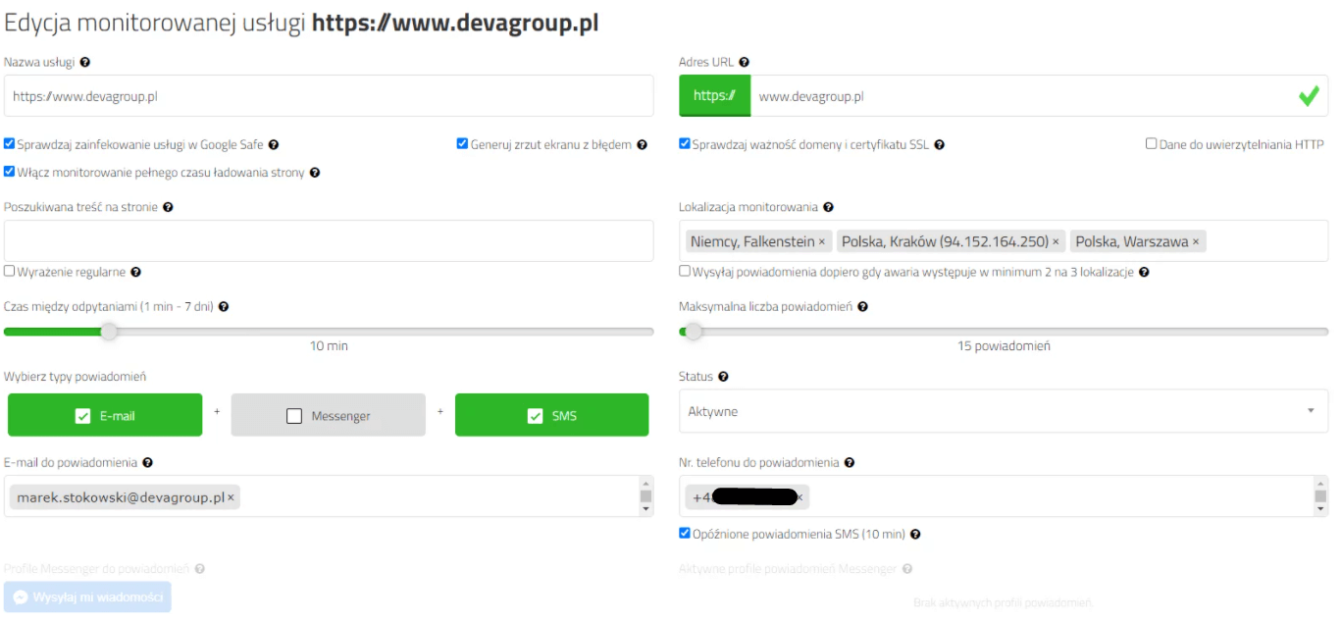1341x623 pixels.
Task: Toggle the E-mail notification type button
Action: pos(105,415)
